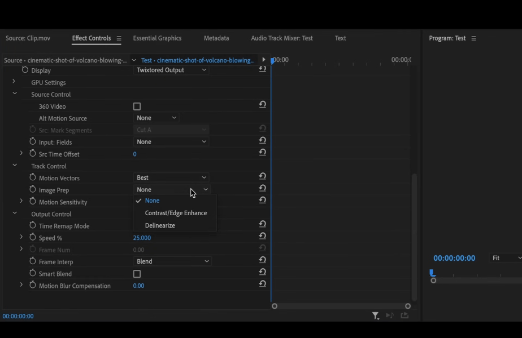Open the Fit zoom level dropdown

pyautogui.click(x=506, y=258)
